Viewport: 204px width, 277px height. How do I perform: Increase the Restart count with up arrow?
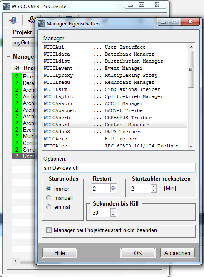(113, 186)
